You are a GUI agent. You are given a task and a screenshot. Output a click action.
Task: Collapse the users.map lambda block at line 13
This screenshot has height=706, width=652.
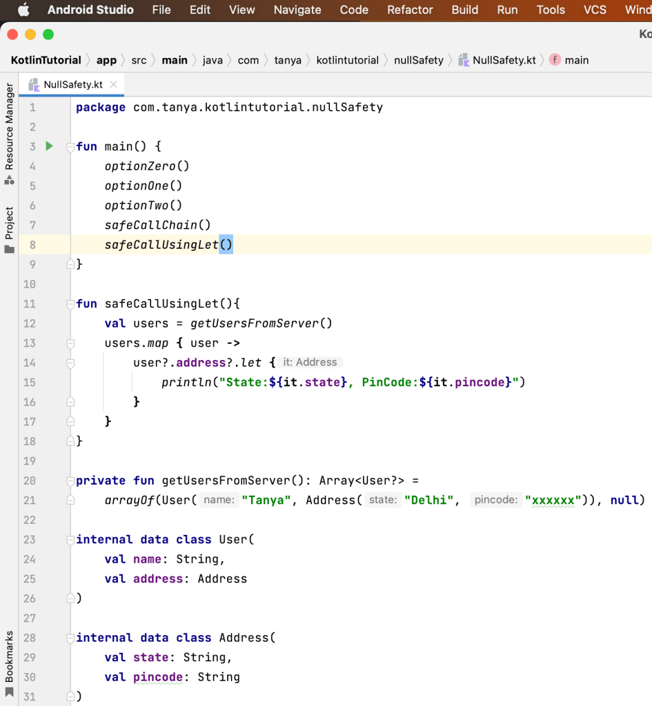click(70, 343)
